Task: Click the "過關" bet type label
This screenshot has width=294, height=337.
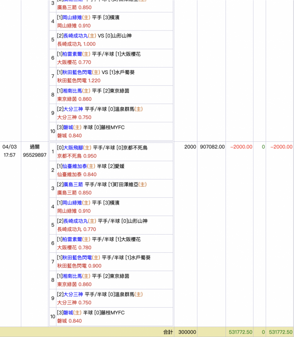Action: coord(35,147)
